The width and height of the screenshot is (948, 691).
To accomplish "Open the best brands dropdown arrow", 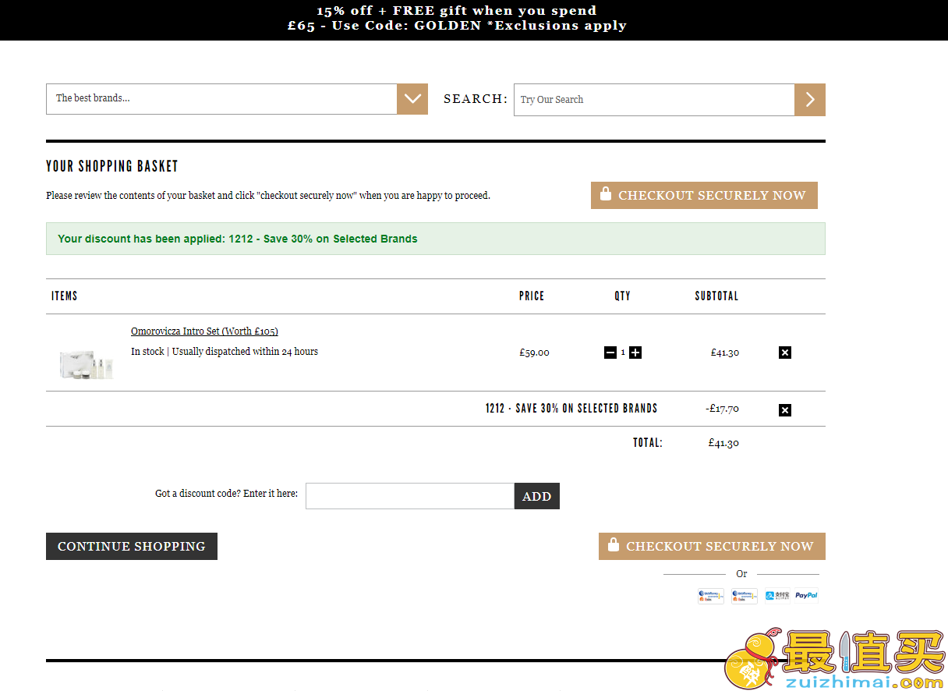I will [x=412, y=99].
